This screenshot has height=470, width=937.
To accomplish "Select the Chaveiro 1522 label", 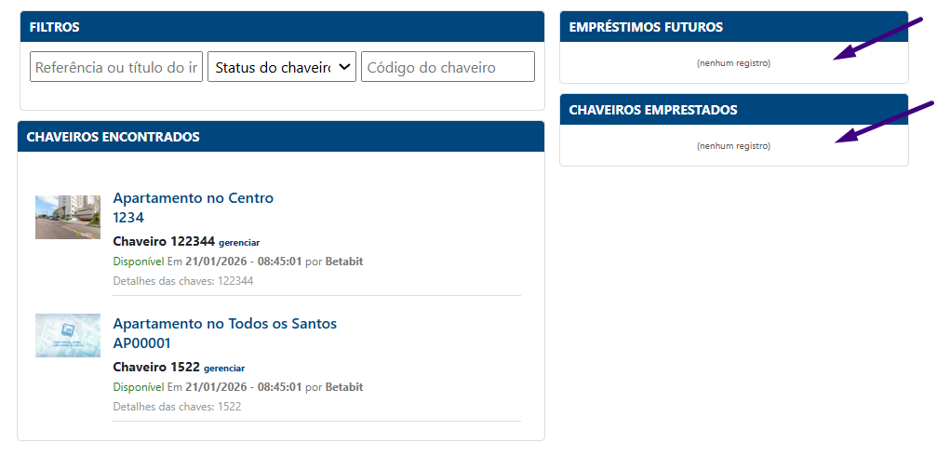I will (156, 368).
